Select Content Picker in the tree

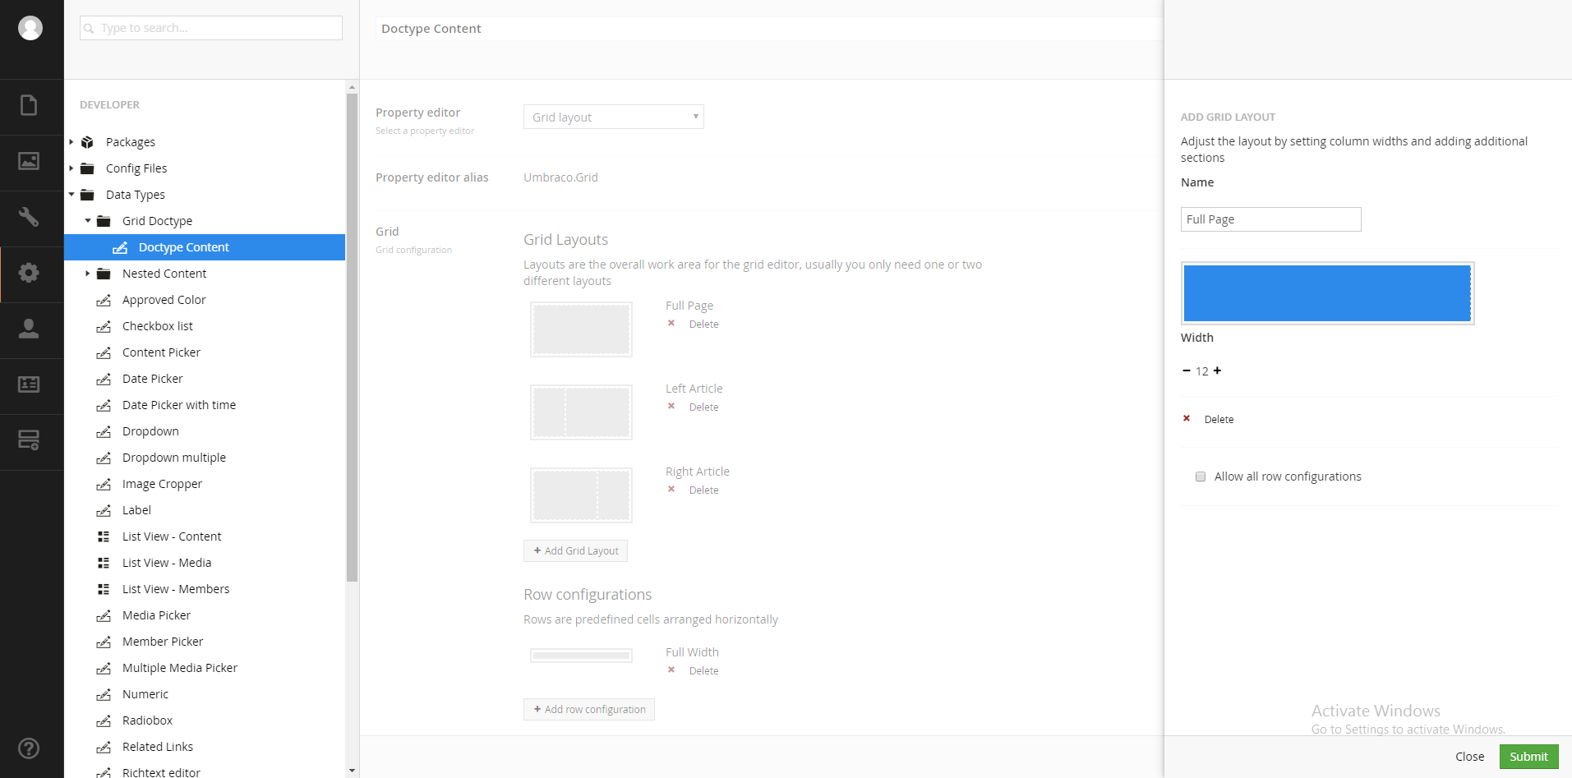tap(161, 352)
